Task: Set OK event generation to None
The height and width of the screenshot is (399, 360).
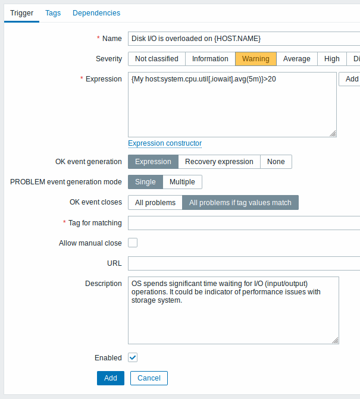Action: (276, 162)
